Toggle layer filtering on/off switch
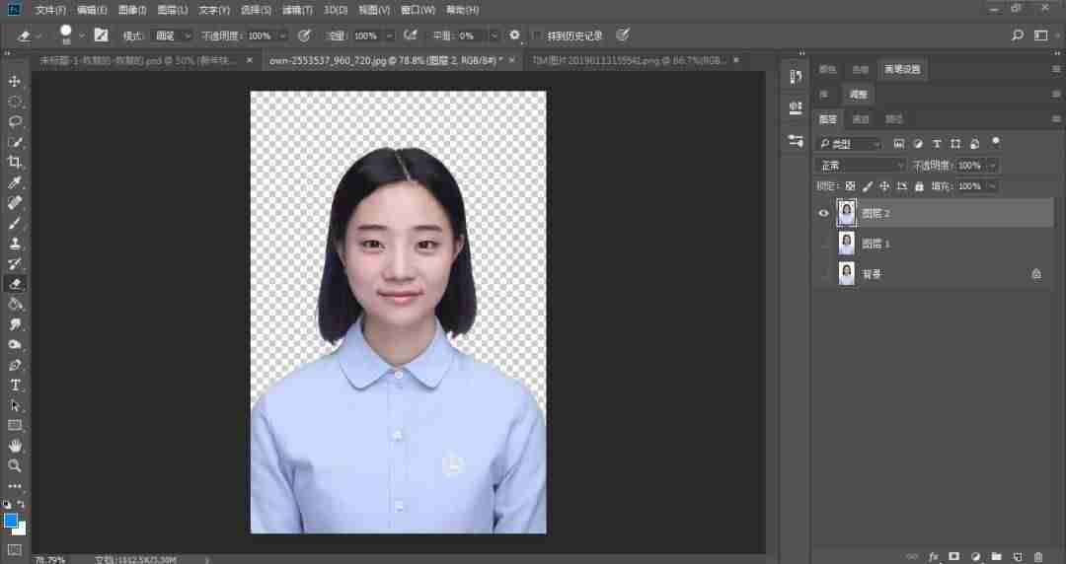1066x564 pixels. click(996, 143)
